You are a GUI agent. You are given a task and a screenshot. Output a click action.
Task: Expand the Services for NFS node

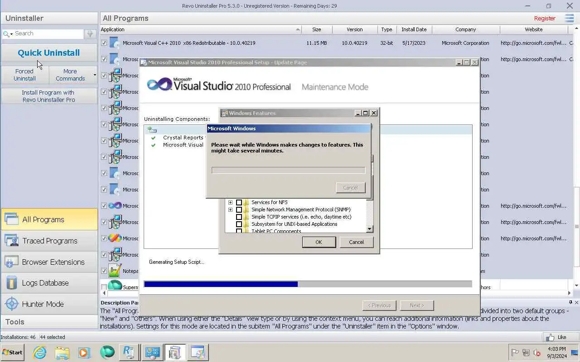coord(230,202)
